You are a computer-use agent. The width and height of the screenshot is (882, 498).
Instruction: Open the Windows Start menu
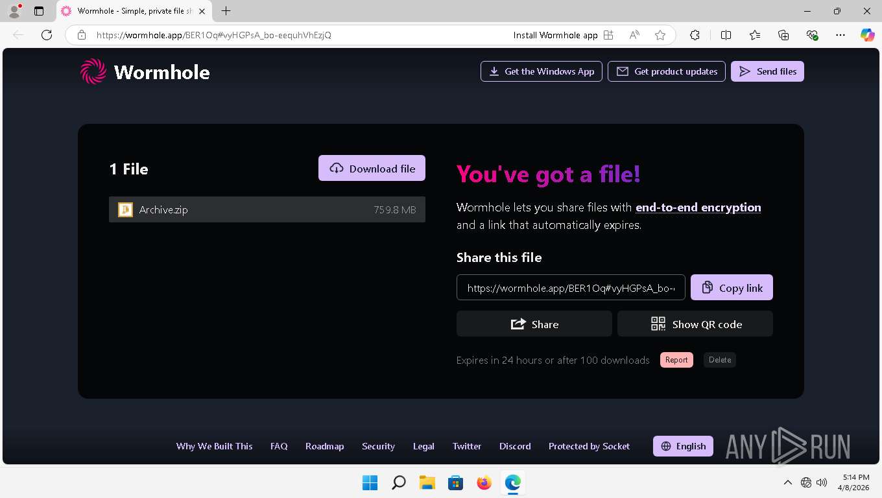pos(370,482)
